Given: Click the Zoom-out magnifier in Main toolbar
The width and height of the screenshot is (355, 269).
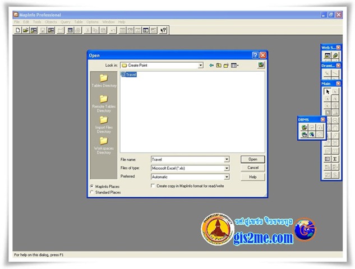Looking at the screenshot, I should [x=335, y=120].
